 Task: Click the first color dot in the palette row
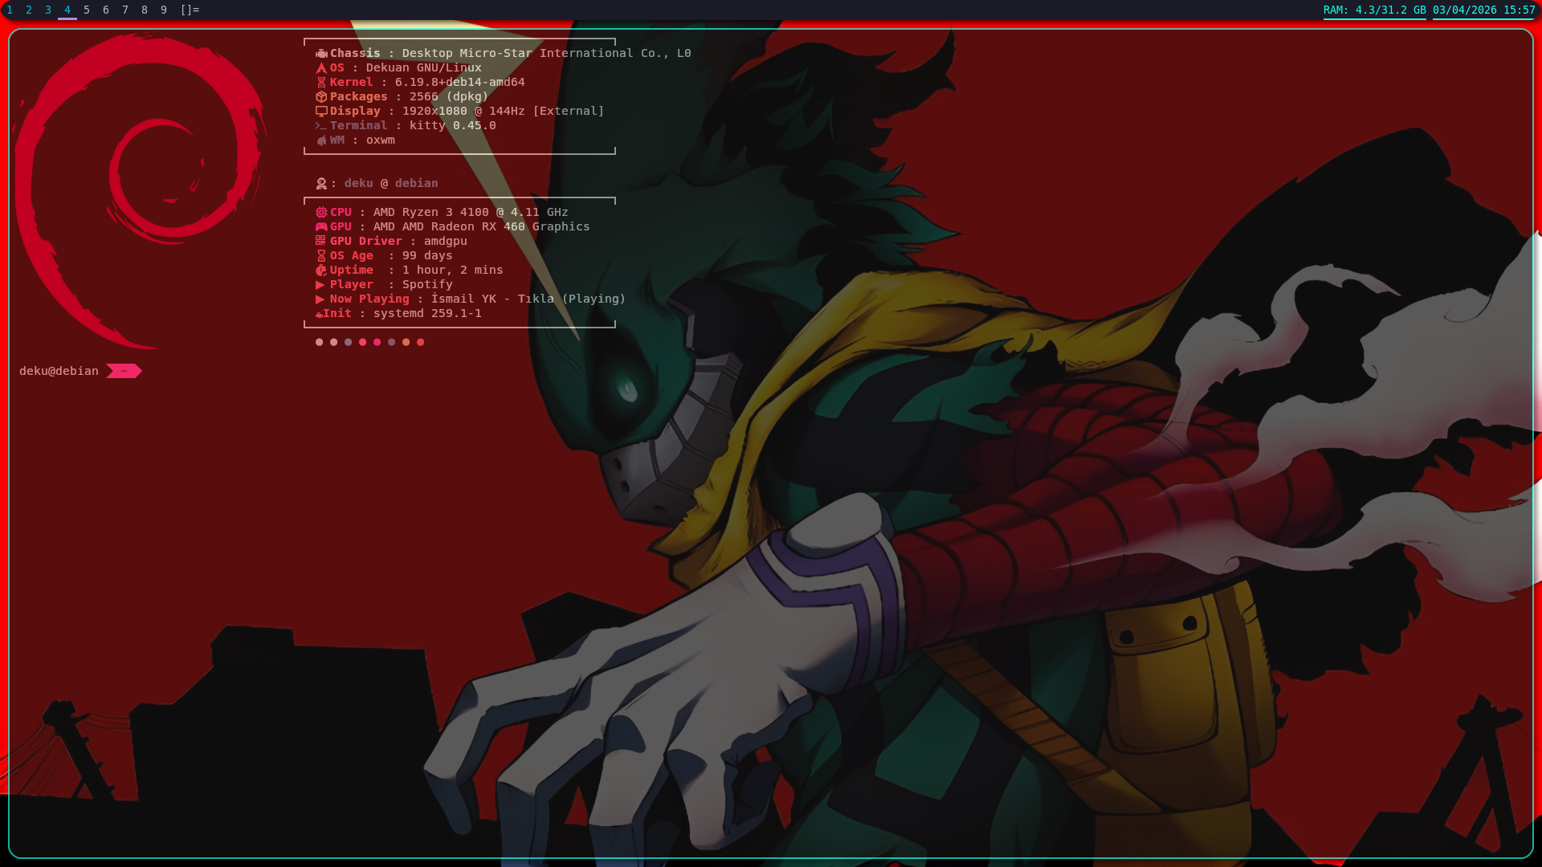click(319, 342)
